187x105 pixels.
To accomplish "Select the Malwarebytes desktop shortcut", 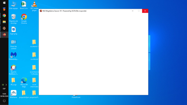I will click(13, 56).
